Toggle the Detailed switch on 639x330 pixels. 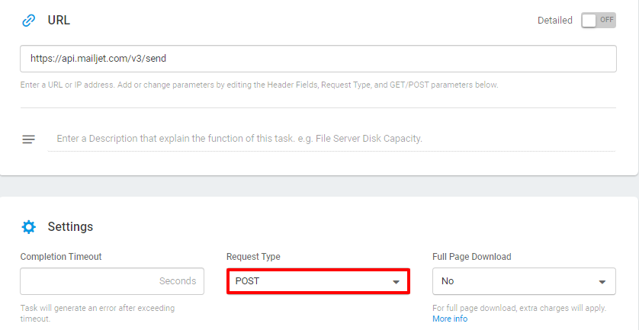click(x=599, y=21)
